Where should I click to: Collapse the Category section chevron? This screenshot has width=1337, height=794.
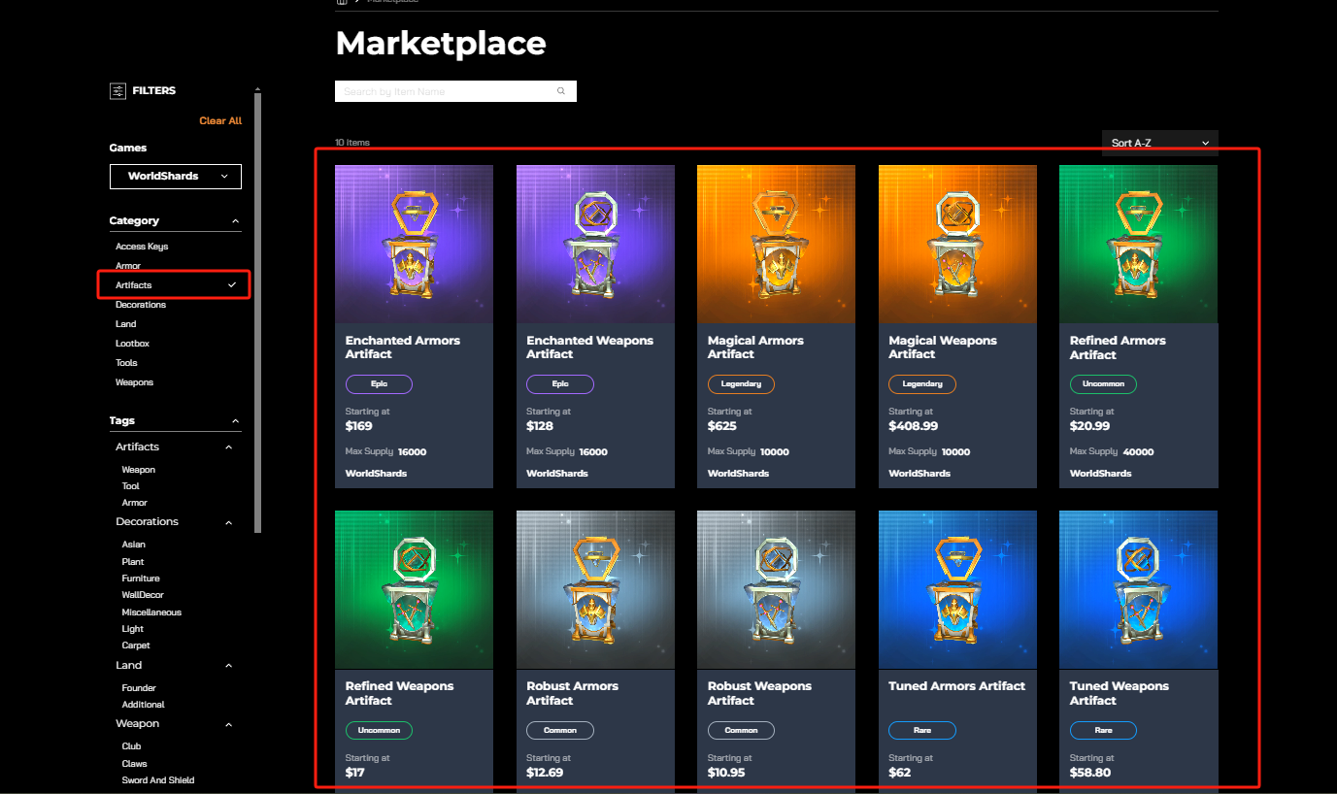click(x=235, y=221)
